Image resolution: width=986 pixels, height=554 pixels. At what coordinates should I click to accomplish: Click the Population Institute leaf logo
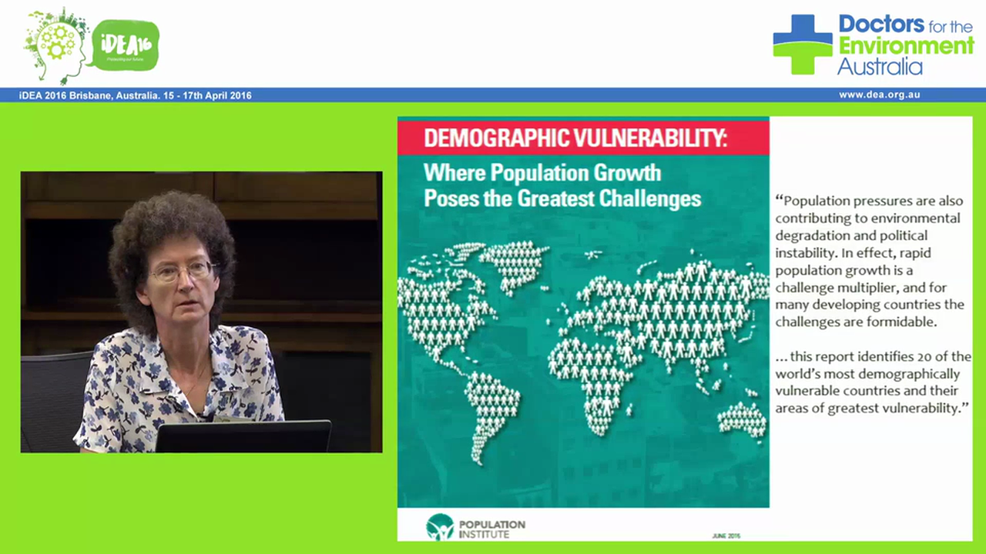coord(440,526)
